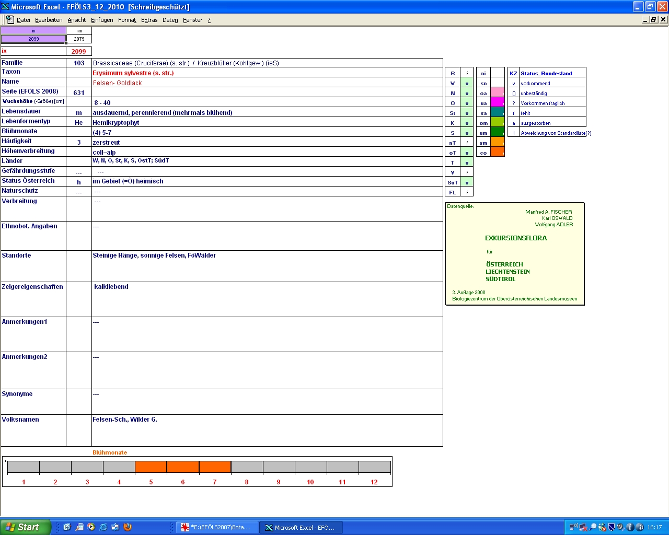This screenshot has height=535, width=669.
Task: Click the red ix value 2099 cell
Action: pos(79,51)
